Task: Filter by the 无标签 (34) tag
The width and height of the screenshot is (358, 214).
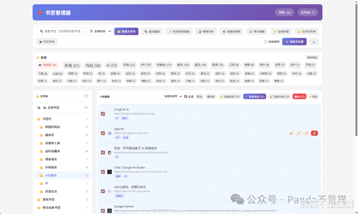Action: [x=47, y=65]
